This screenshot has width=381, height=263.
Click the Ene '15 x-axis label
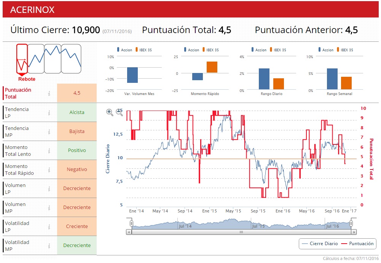[x=209, y=211]
